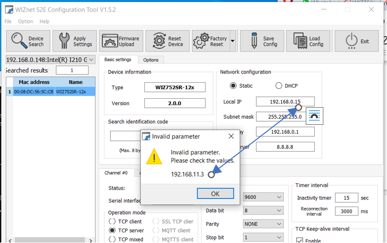Click the Reset Device gear button
This screenshot has height=243, width=387.
pyautogui.click(x=167, y=41)
